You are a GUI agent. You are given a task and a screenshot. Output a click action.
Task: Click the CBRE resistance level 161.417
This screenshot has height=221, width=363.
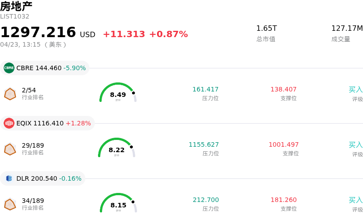coord(205,90)
